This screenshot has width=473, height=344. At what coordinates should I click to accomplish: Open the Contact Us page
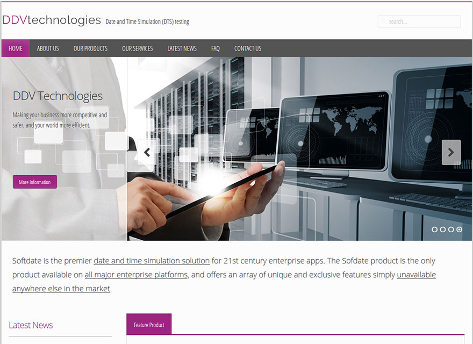point(248,48)
